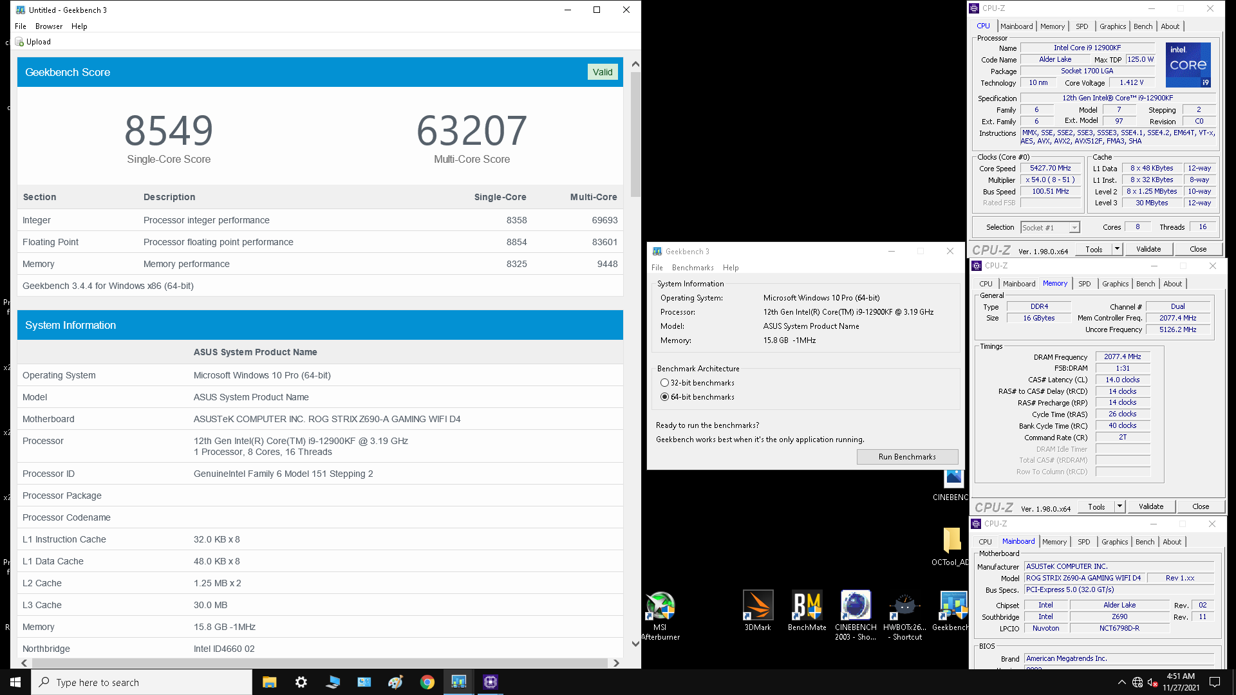Click the muted volume tray icon
Viewport: 1236px width, 695px height.
pyautogui.click(x=1153, y=682)
